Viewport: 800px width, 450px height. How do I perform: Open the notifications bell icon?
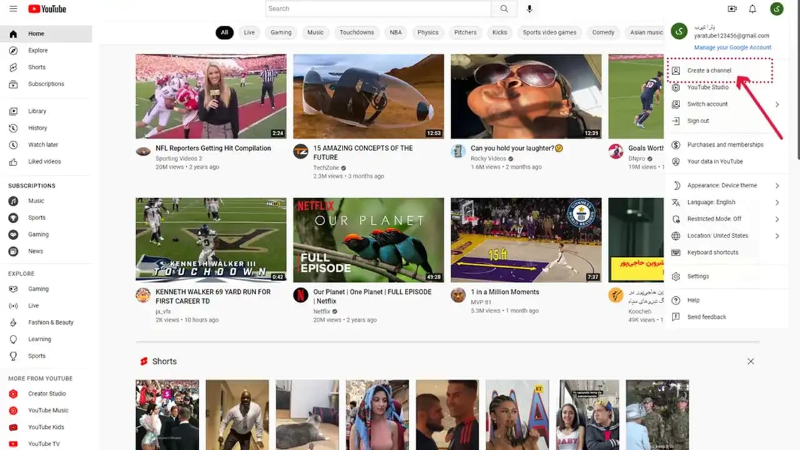pos(752,9)
